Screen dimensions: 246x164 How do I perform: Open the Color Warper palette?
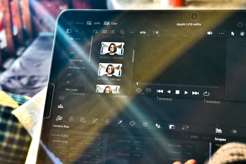tap(107, 121)
